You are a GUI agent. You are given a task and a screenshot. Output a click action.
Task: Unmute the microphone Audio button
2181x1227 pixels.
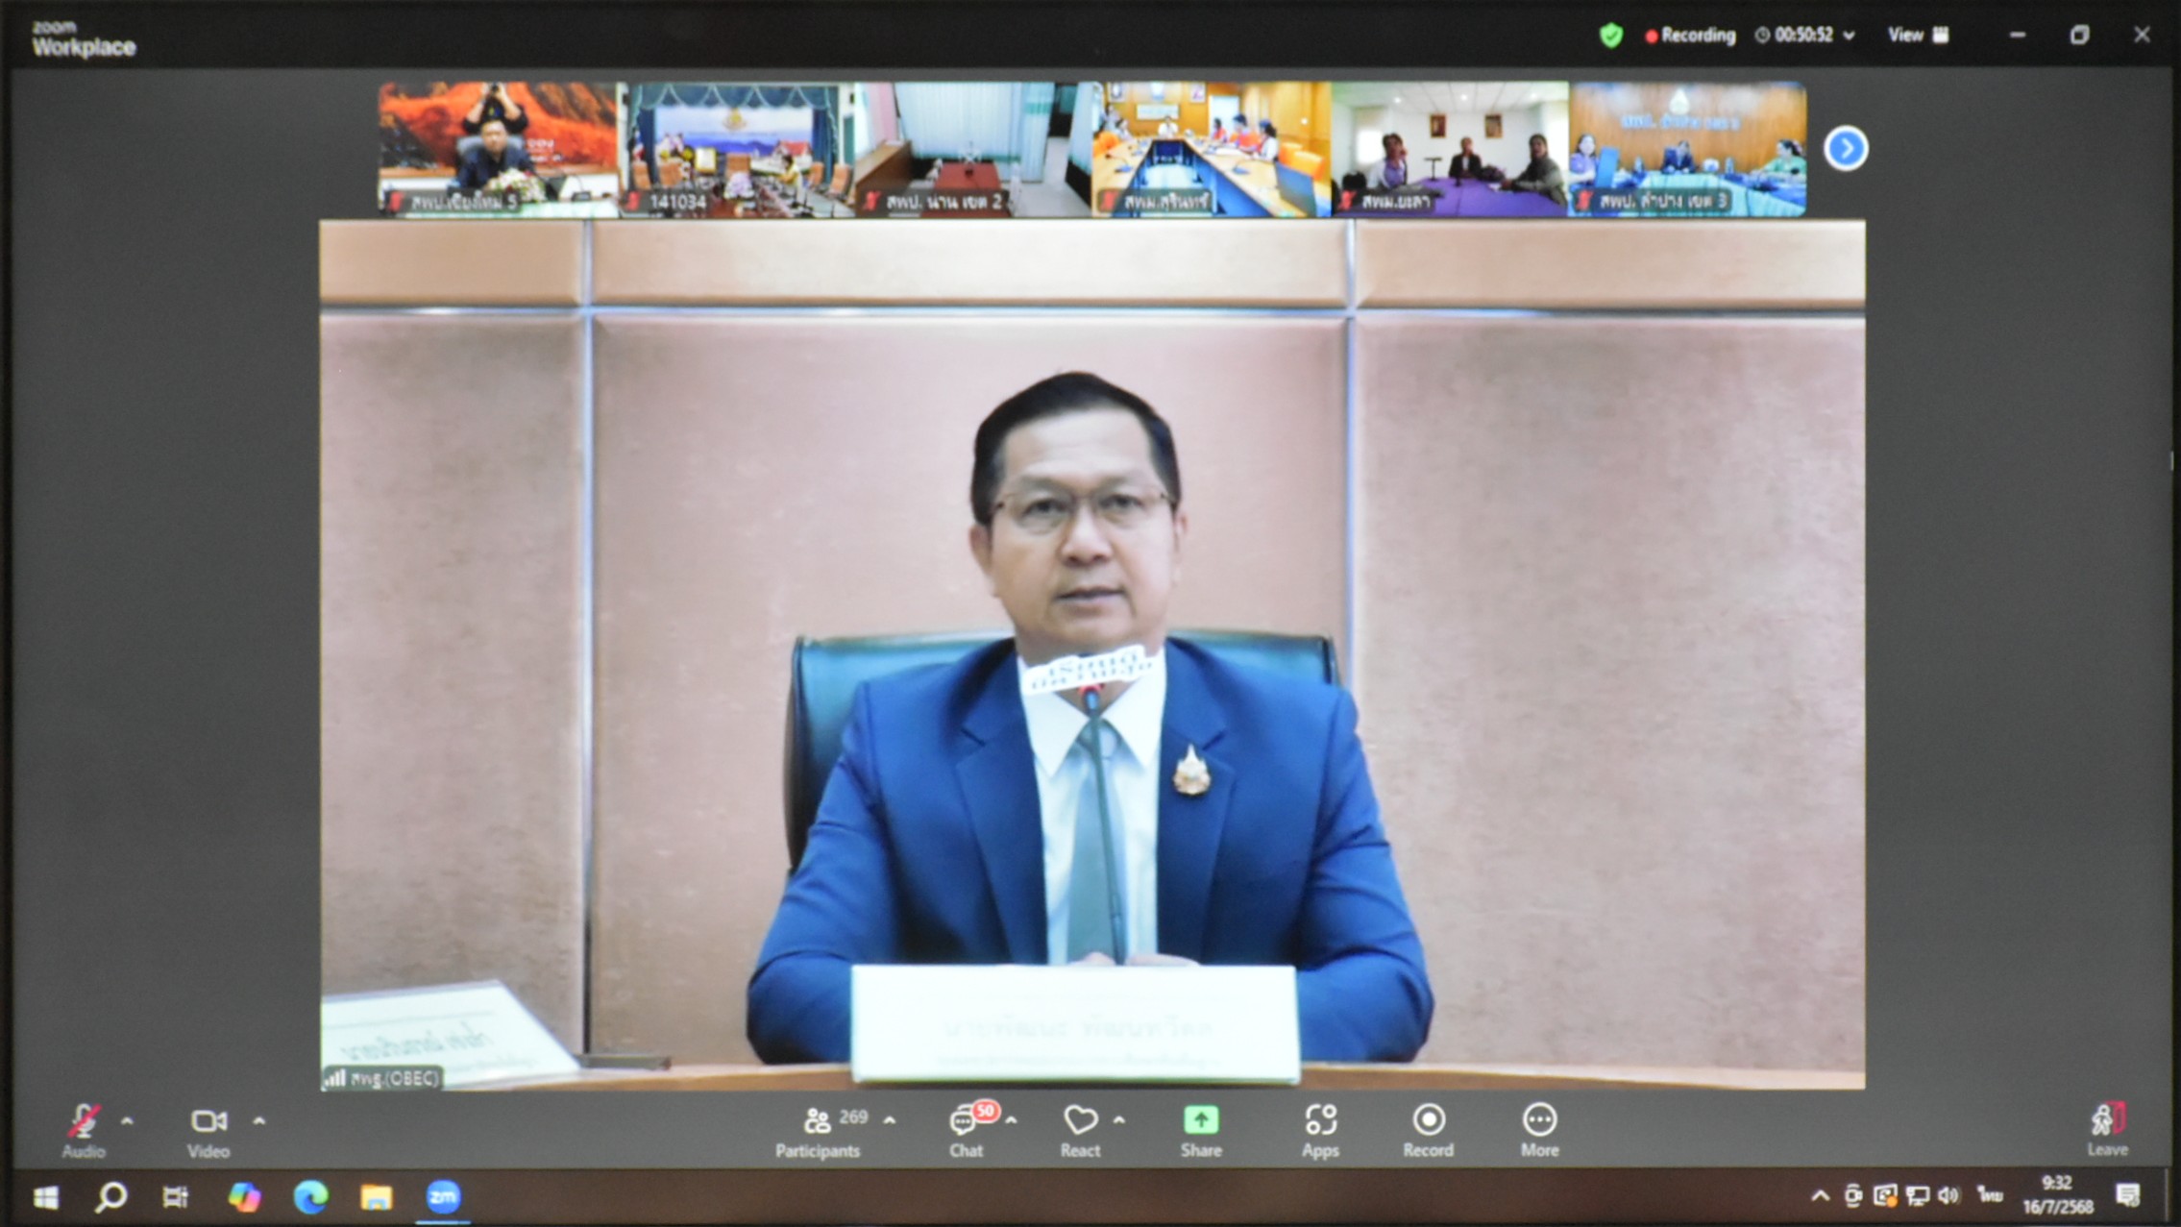coord(84,1130)
